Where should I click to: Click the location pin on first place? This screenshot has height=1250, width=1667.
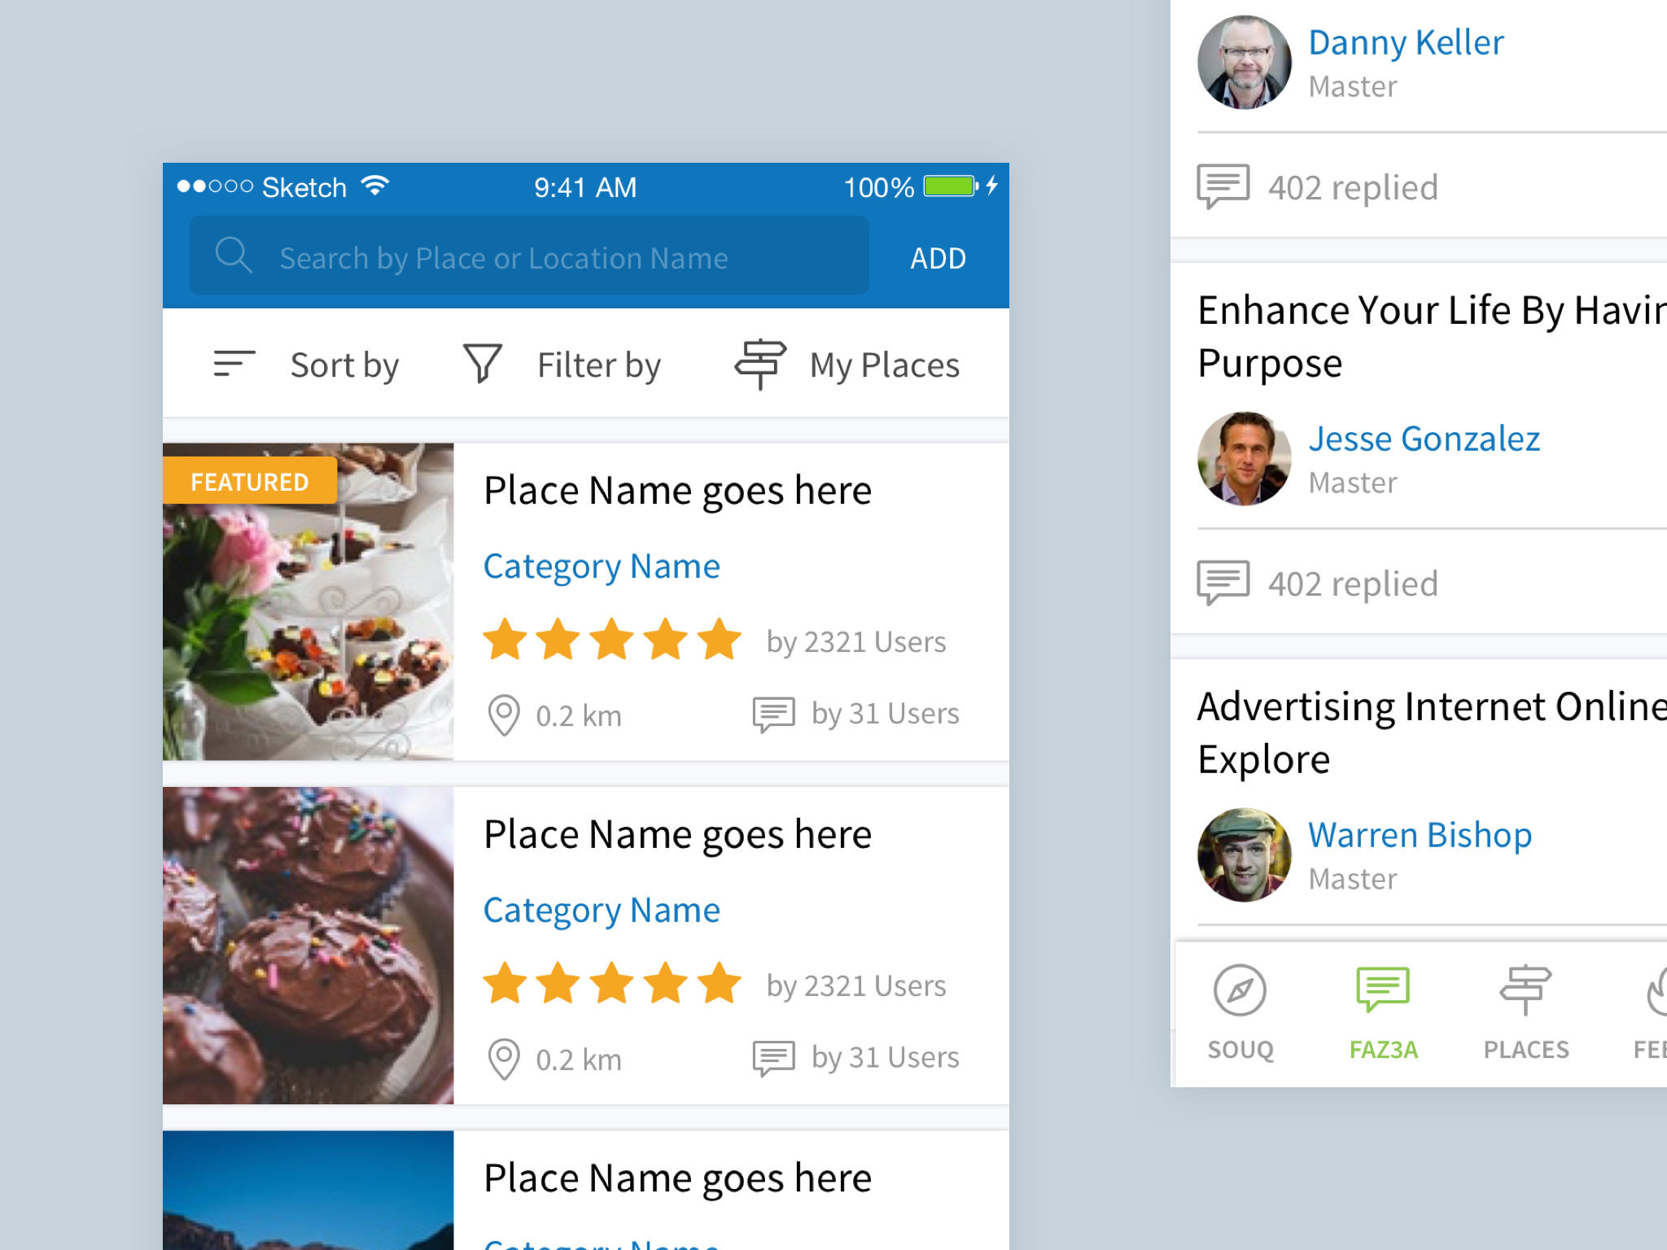click(x=503, y=715)
